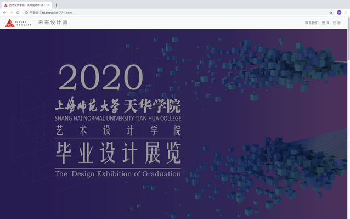Click the 未来设计师 site title
Viewport: 350px width, 219px height.
53,23
